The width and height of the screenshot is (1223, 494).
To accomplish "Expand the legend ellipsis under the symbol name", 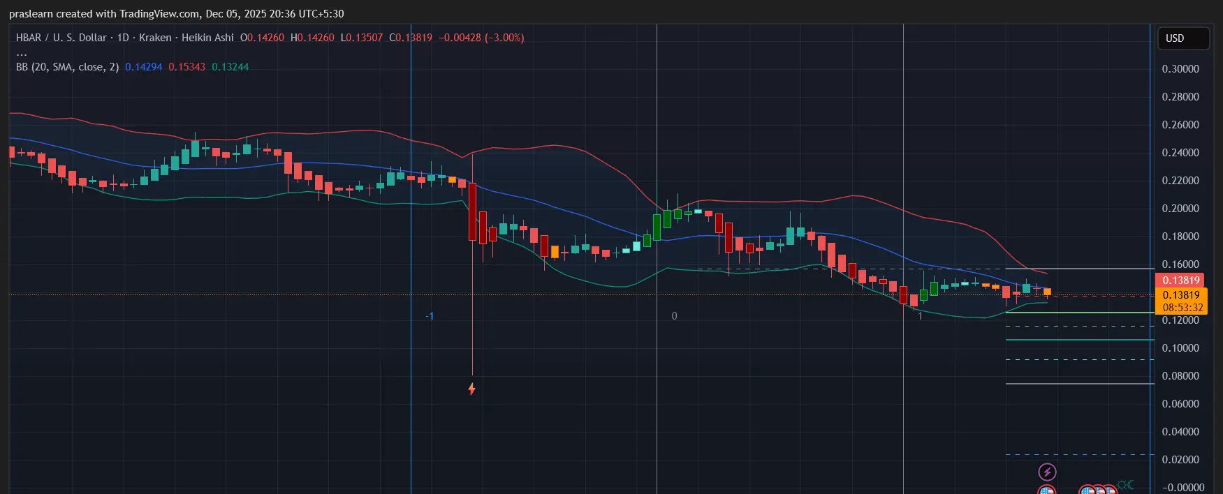I will (22, 53).
